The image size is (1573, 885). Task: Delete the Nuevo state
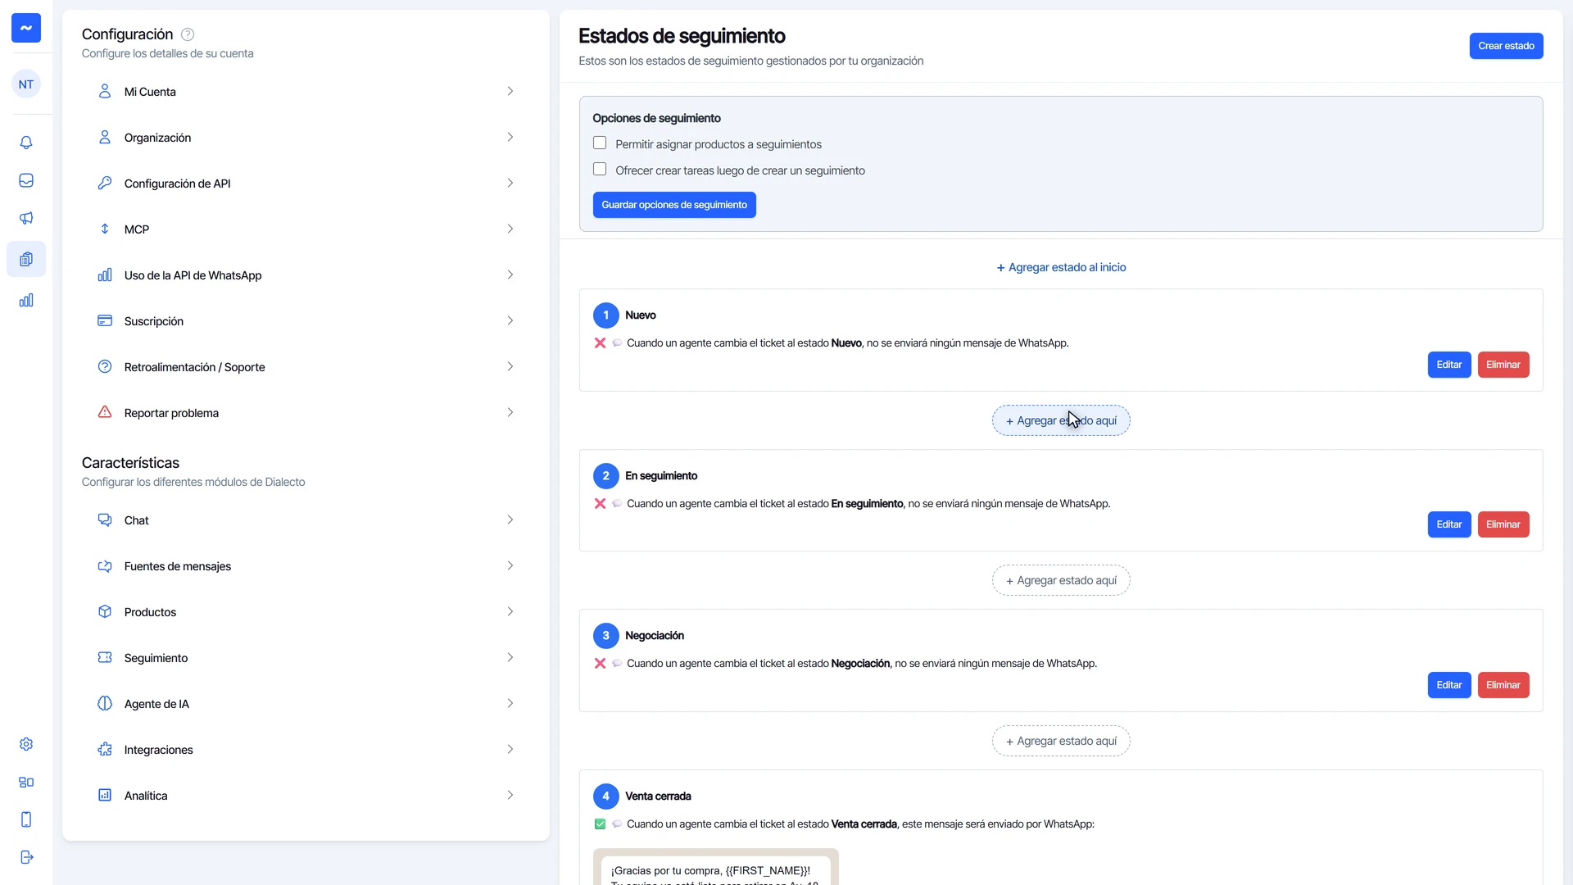pos(1503,365)
